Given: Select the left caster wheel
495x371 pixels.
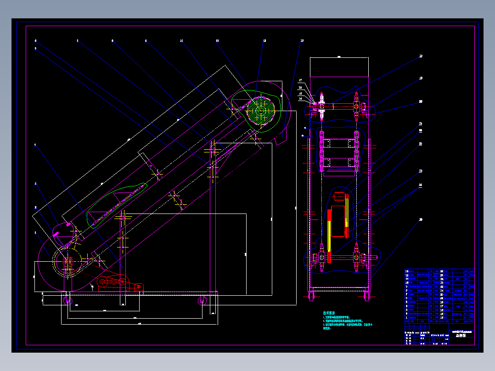Looking at the screenshot, I should (68, 300).
